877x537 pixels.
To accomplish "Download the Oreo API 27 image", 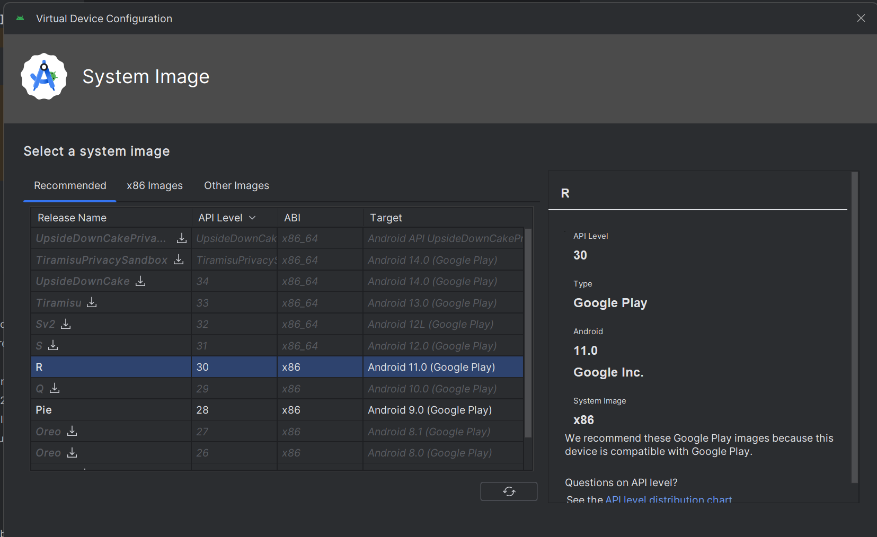I will pyautogui.click(x=73, y=431).
